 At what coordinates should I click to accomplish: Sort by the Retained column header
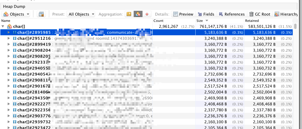(x=252, y=21)
